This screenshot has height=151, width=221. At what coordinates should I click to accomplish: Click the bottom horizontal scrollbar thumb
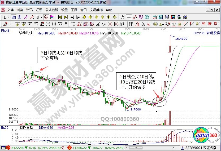click(x=136, y=148)
